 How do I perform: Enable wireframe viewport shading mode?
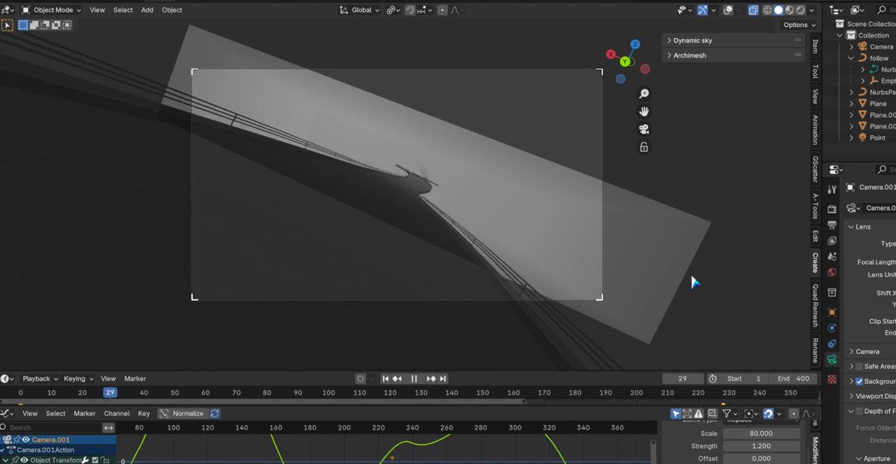[768, 10]
